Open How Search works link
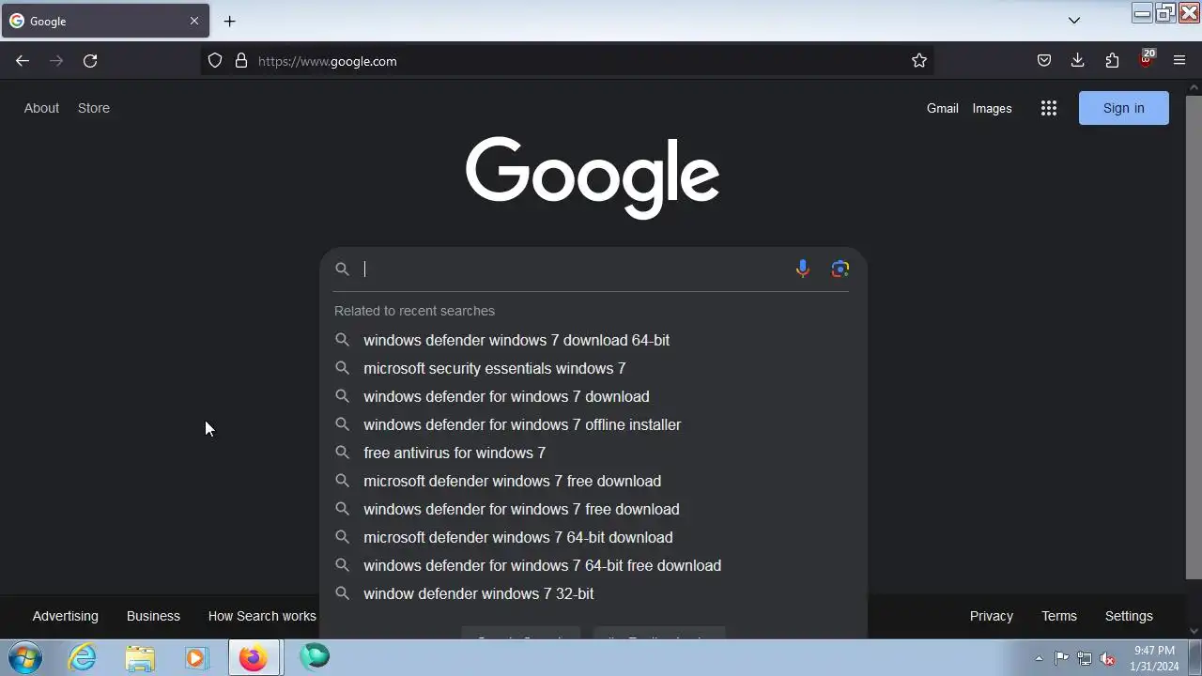The height and width of the screenshot is (676, 1202). [x=262, y=616]
